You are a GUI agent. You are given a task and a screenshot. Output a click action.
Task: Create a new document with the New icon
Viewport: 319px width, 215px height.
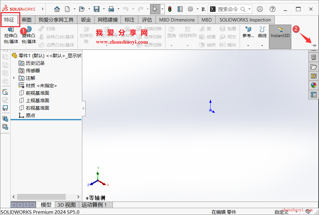click(x=67, y=9)
